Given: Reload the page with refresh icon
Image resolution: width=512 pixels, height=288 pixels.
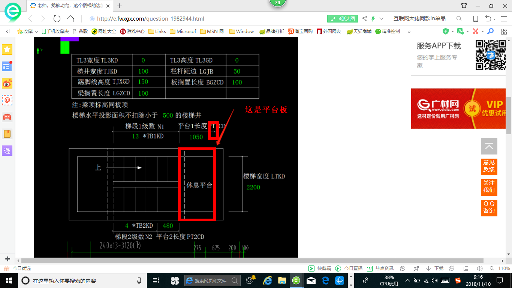Looking at the screenshot, I should [57, 19].
